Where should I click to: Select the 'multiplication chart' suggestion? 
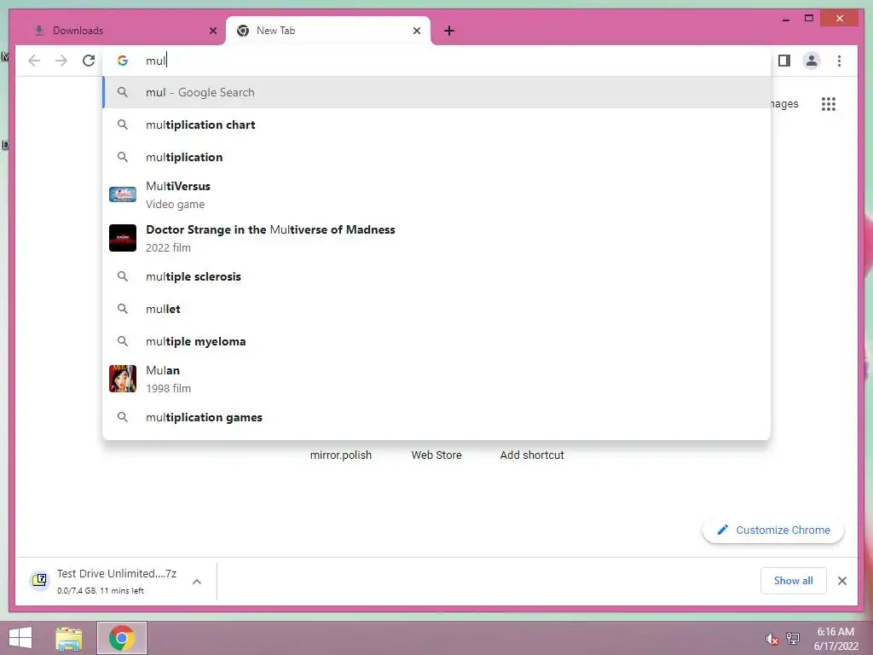437,125
